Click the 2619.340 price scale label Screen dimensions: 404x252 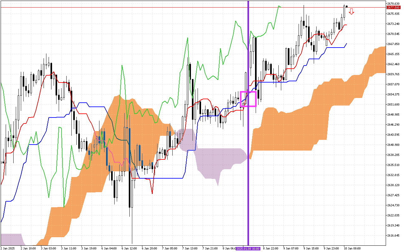[393, 225]
